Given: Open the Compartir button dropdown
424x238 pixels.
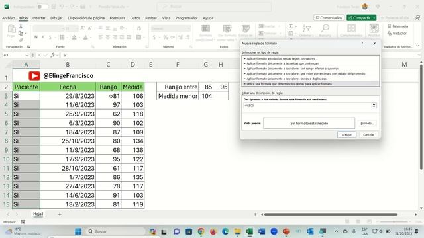Looking at the screenshot, I should pos(374,18).
